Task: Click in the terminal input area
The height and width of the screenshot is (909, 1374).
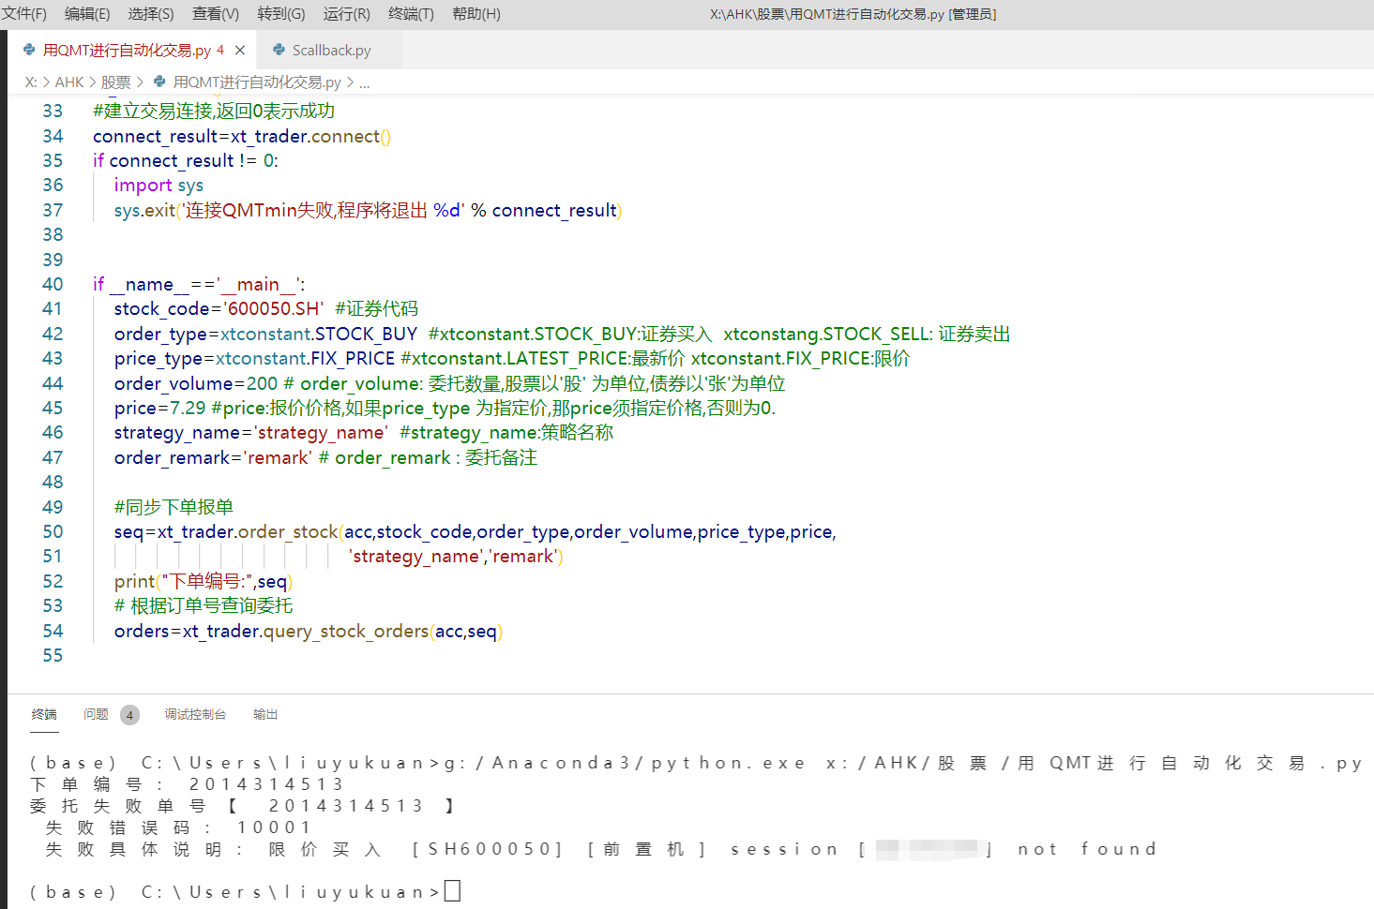Action: pos(452,890)
